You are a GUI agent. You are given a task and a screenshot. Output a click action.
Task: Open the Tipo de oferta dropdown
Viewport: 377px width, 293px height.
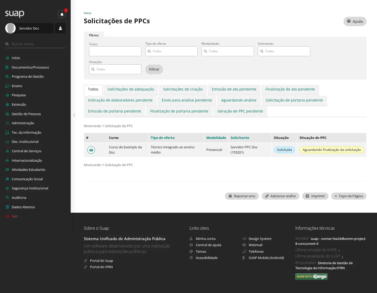pyautogui.click(x=171, y=51)
